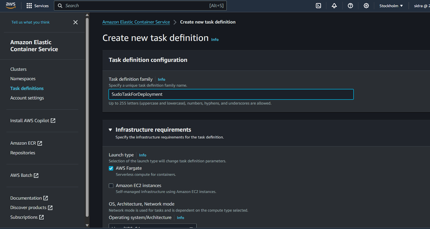430x229 pixels.
Task: Launch the CloudShell terminal icon
Action: 318,6
